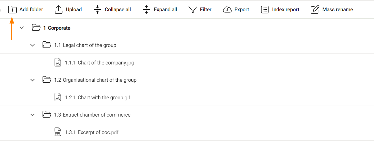Screen dimensions: 374x141
Task: Click the Collapse all icon
Action: 97,9
